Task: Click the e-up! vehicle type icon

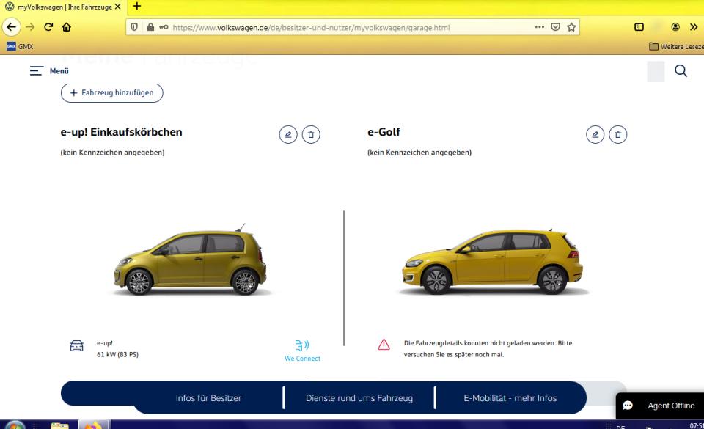Action: pyautogui.click(x=77, y=345)
